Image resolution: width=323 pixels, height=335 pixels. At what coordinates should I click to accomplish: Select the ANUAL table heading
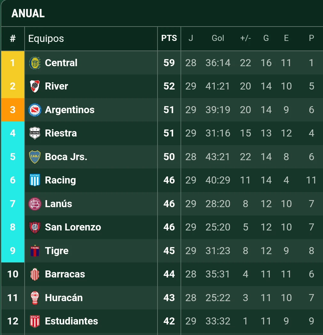[28, 13]
